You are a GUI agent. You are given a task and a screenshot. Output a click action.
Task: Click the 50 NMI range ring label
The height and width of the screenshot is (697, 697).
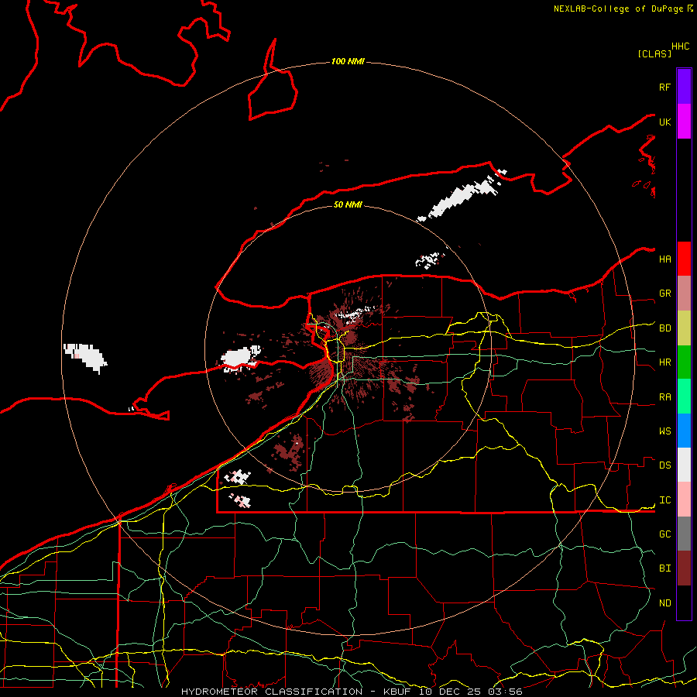point(348,204)
